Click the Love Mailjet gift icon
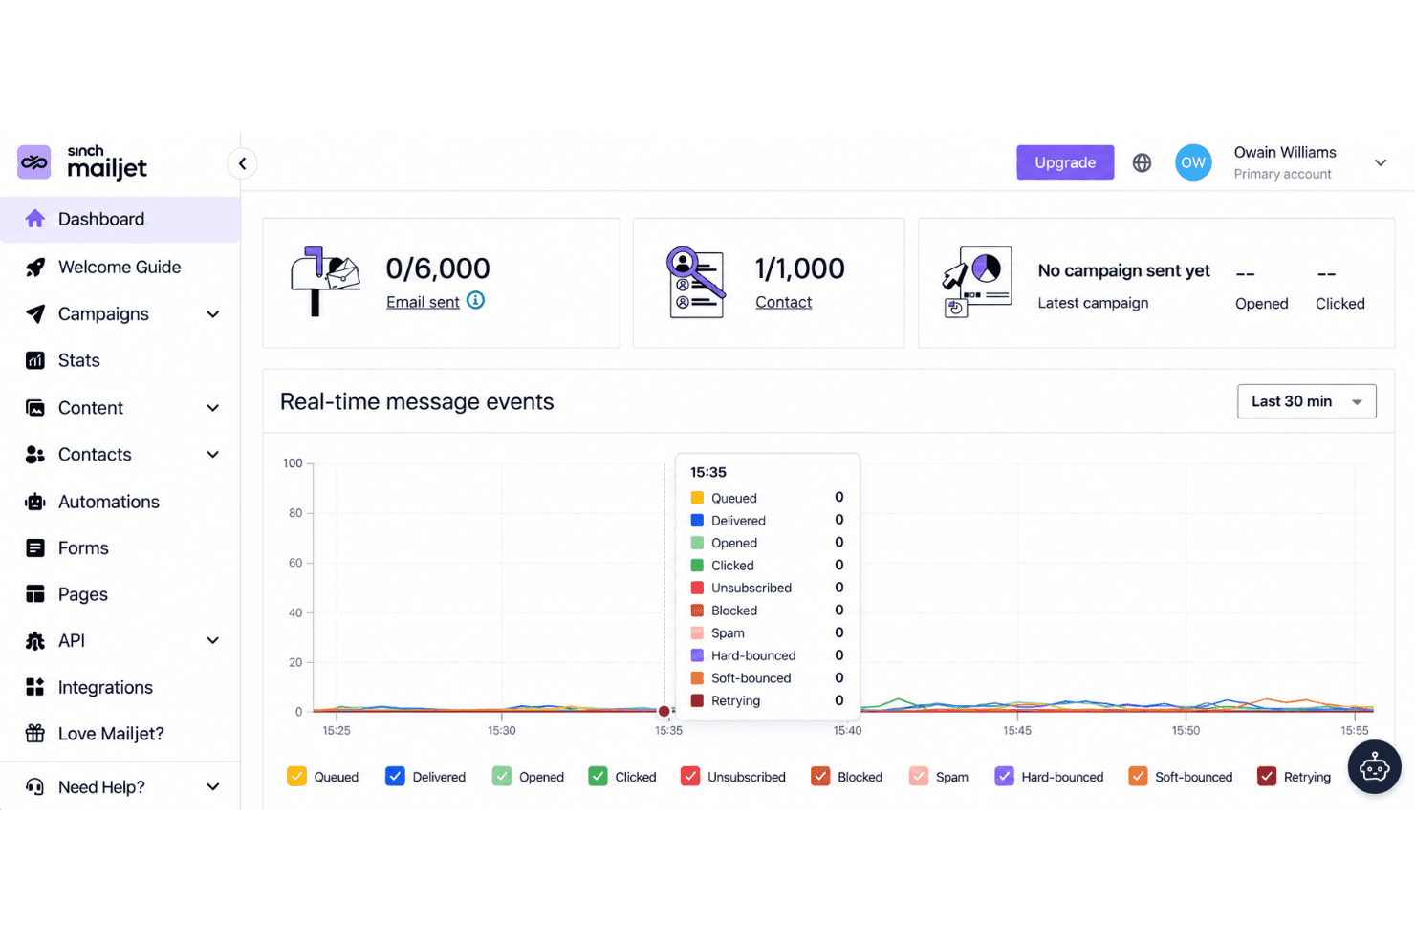1415x943 pixels. (x=35, y=734)
